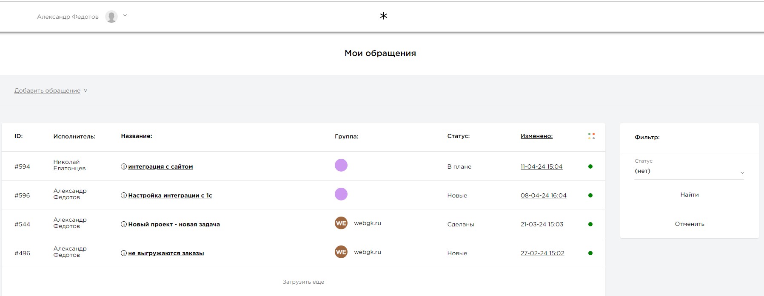Click the green status dot for ticket #594
This screenshot has height=296, width=764.
point(590,166)
